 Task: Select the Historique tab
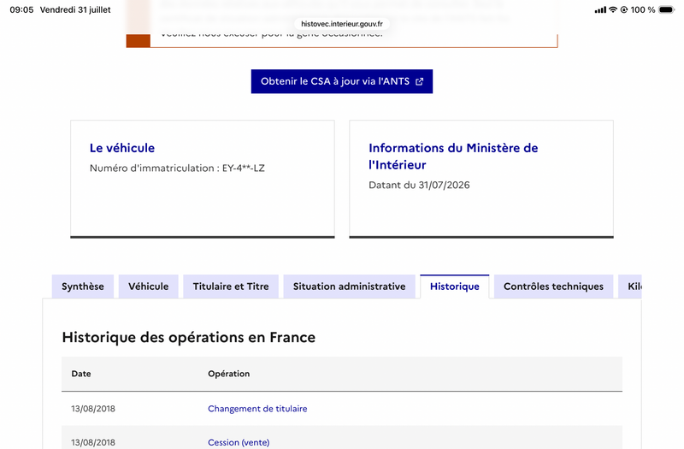point(455,287)
